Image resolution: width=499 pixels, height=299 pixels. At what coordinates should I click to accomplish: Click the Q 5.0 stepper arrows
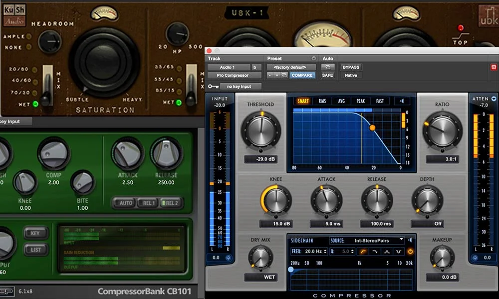(x=352, y=251)
